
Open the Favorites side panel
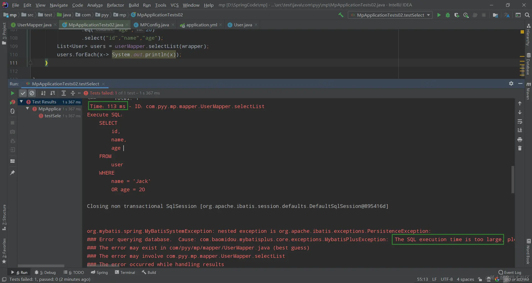4,251
